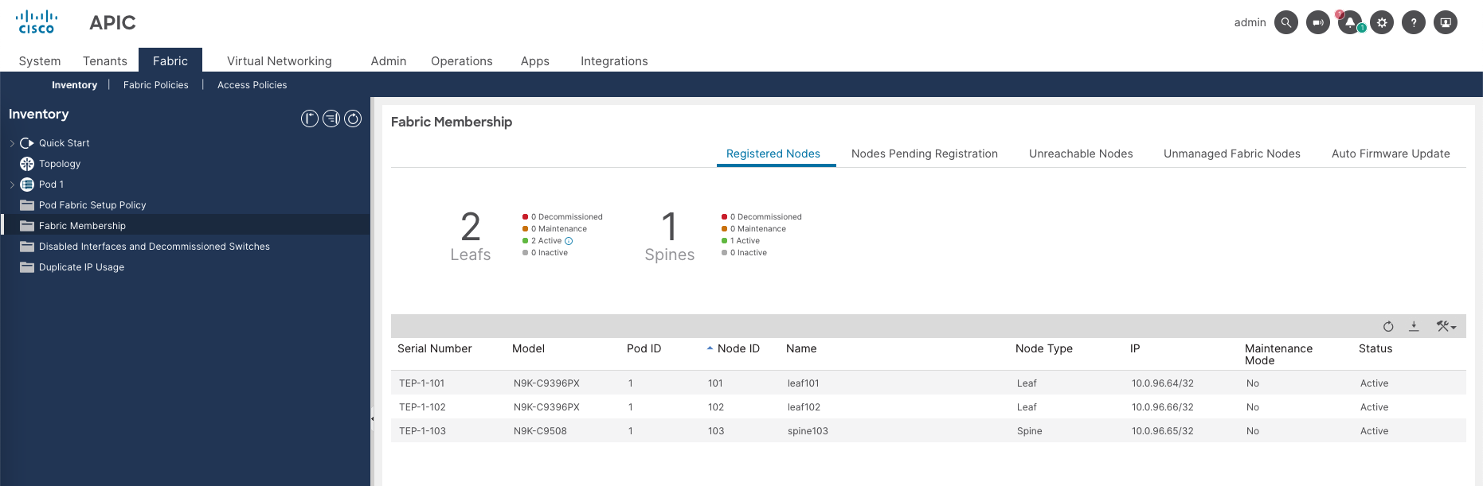Open the Nodes Pending Registration tab

pyautogui.click(x=924, y=154)
